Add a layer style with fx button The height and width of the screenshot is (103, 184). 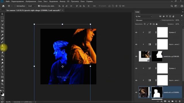point(162,101)
